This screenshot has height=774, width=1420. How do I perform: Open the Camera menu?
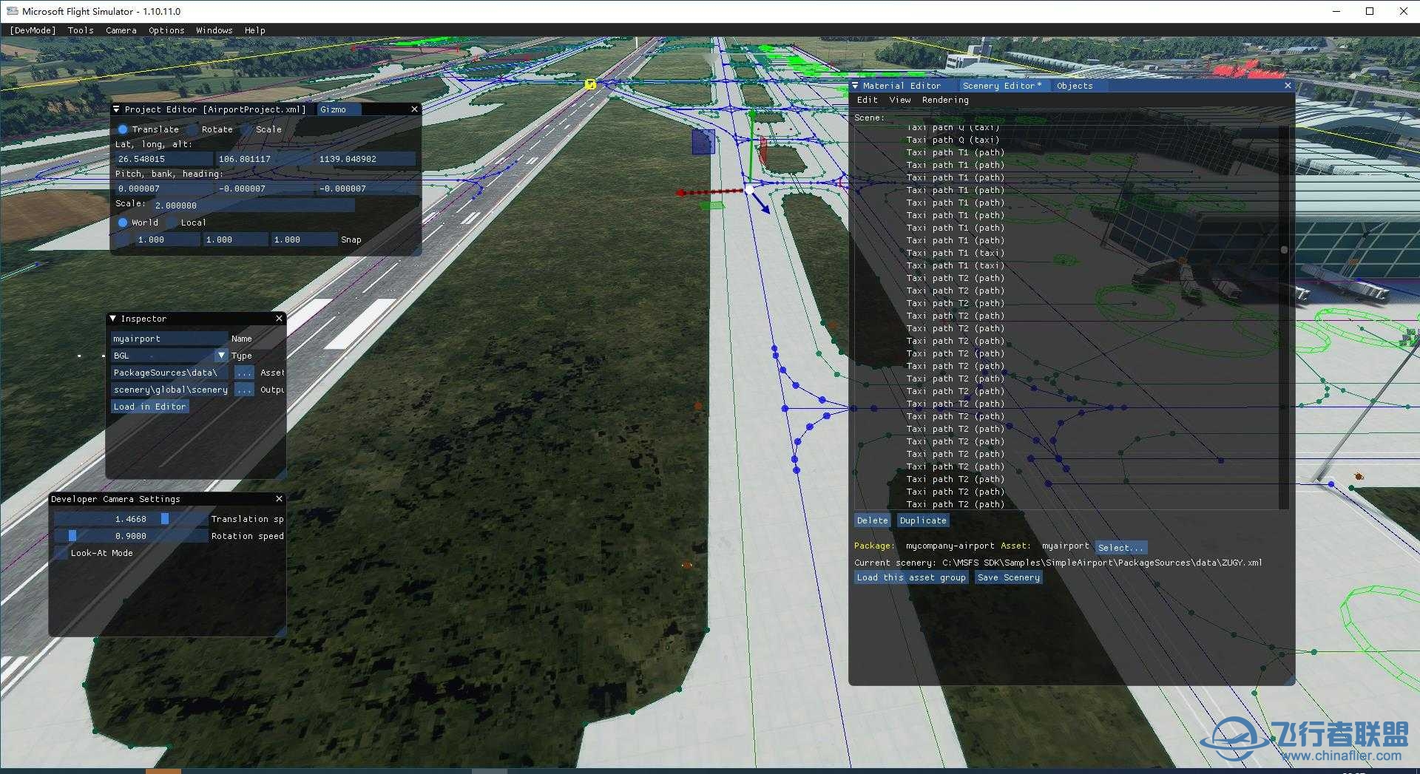click(x=121, y=30)
